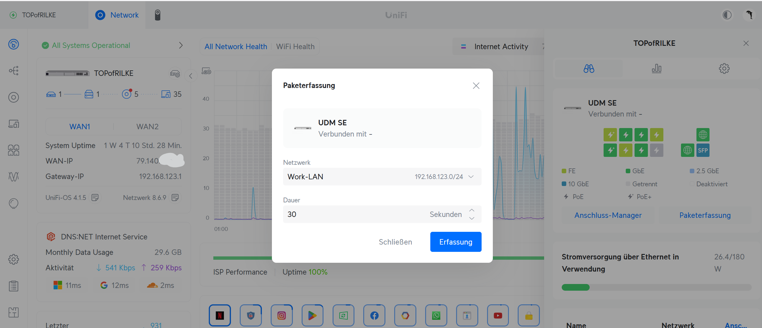Image resolution: width=762 pixels, height=328 pixels.
Task: Click the SFP port on UDM SE
Action: [703, 150]
